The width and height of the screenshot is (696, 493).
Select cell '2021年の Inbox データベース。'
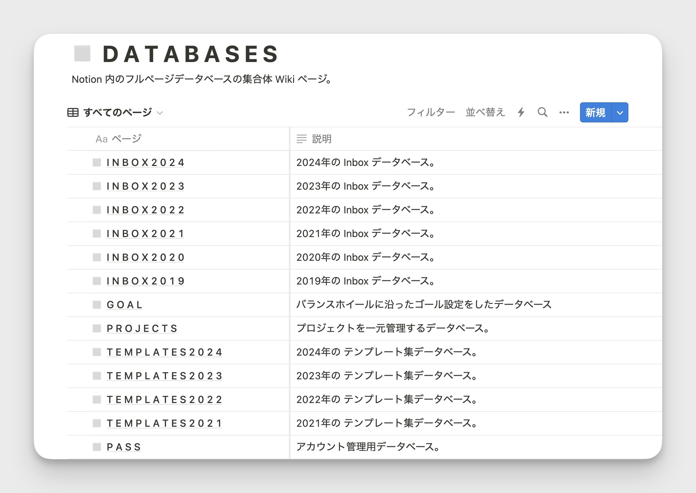476,234
